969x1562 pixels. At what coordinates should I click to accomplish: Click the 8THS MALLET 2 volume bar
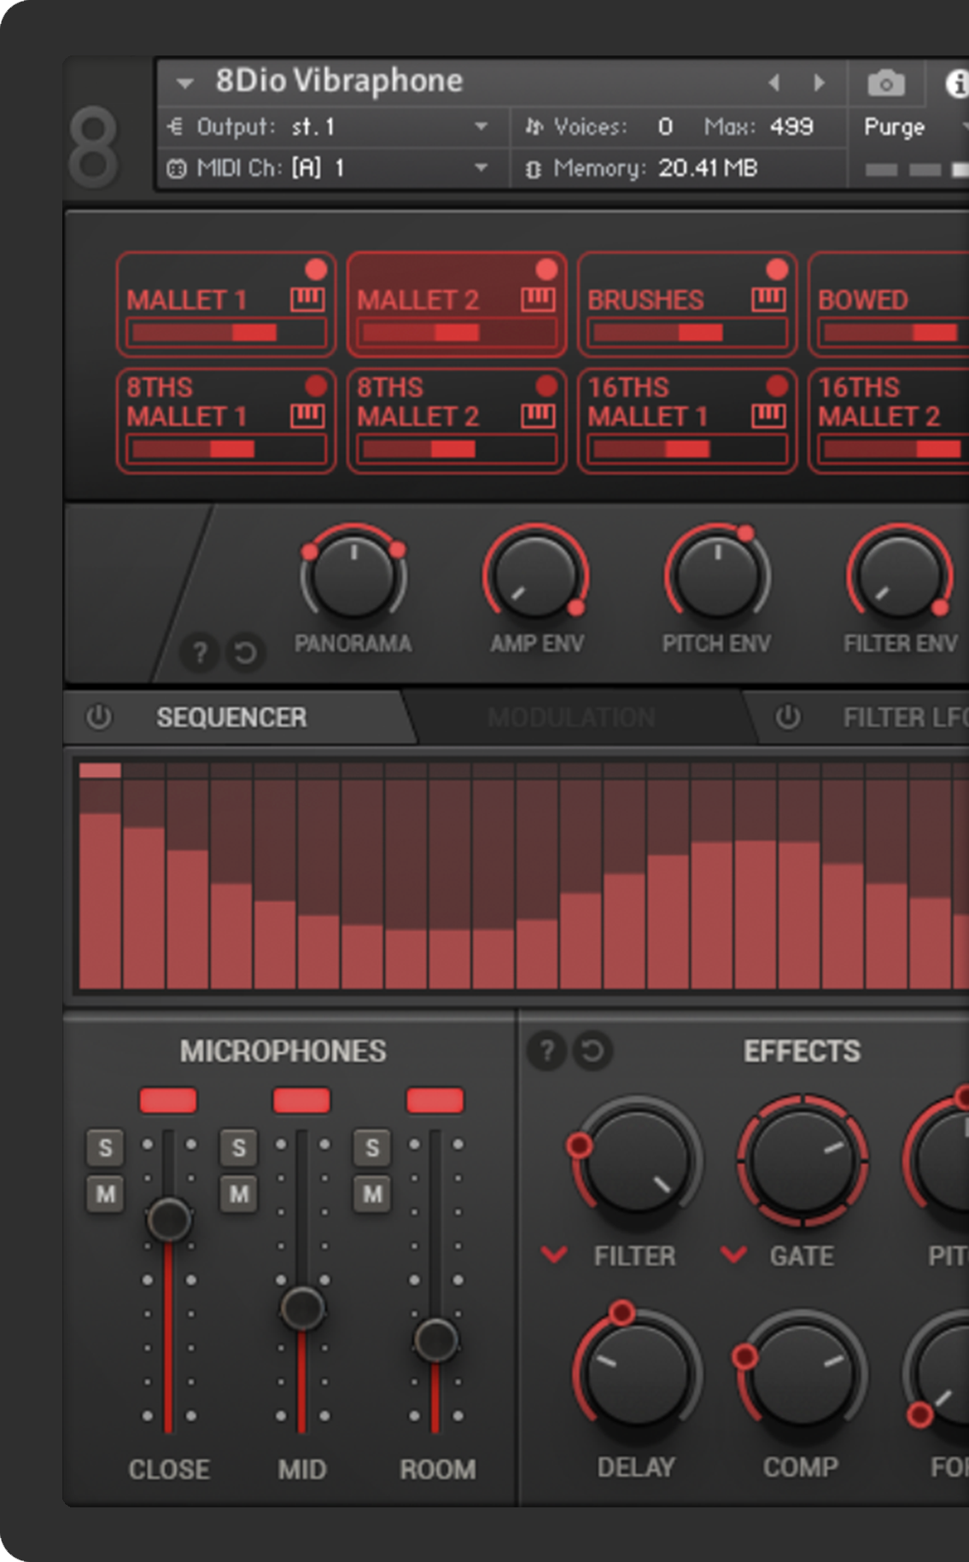457,449
